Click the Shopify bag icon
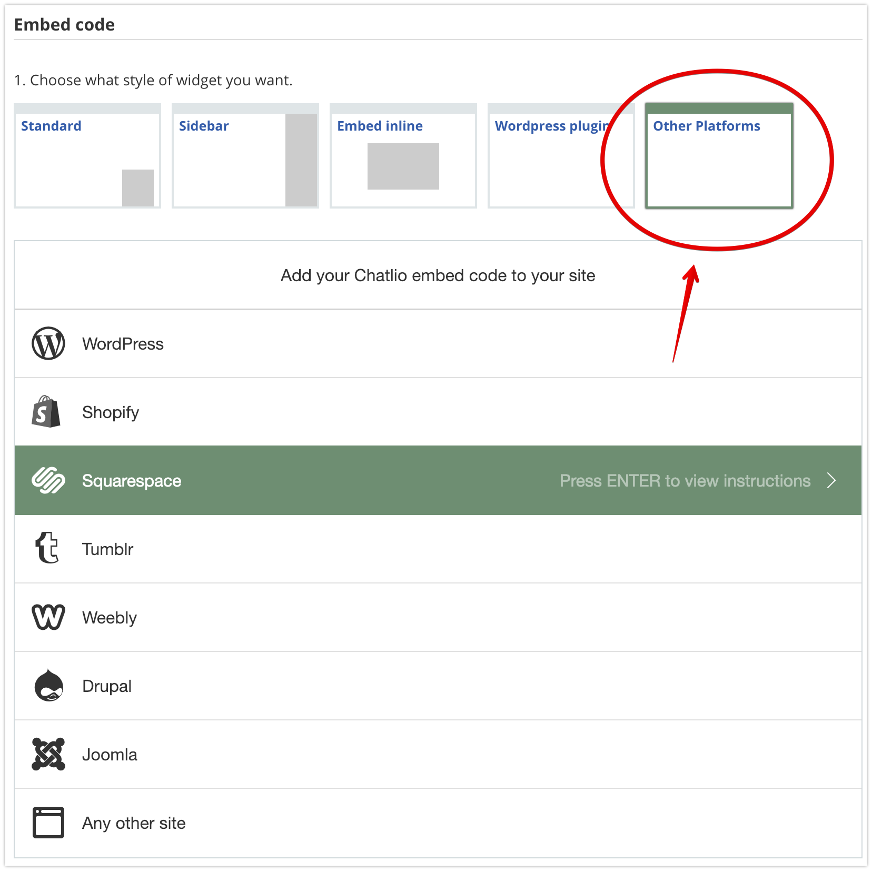The height and width of the screenshot is (871, 872). click(46, 412)
